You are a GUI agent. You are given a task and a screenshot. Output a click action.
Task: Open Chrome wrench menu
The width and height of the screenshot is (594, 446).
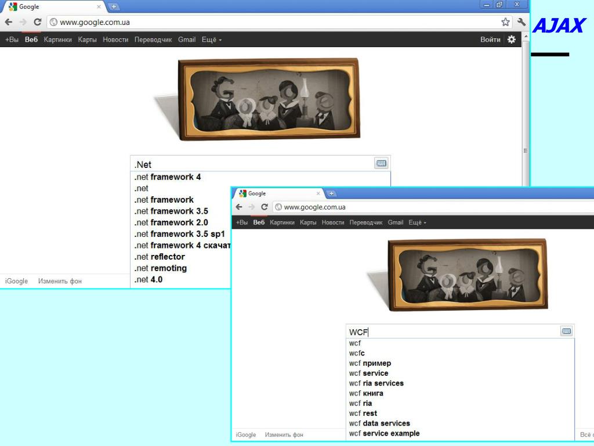[x=521, y=22]
